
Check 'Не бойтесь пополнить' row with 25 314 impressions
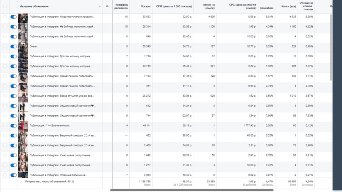pos(5,27)
